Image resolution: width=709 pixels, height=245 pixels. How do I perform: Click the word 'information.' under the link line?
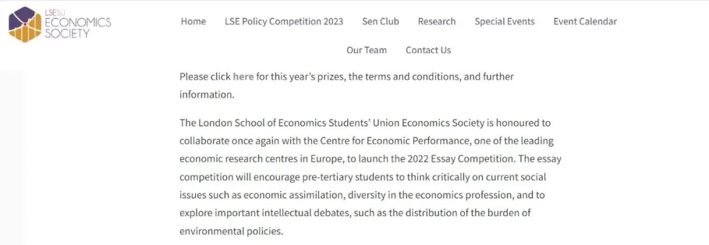click(x=207, y=95)
